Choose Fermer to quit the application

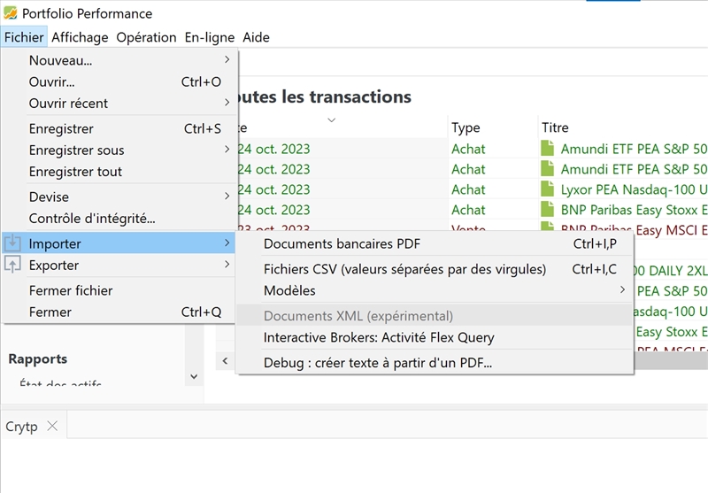click(x=119, y=312)
